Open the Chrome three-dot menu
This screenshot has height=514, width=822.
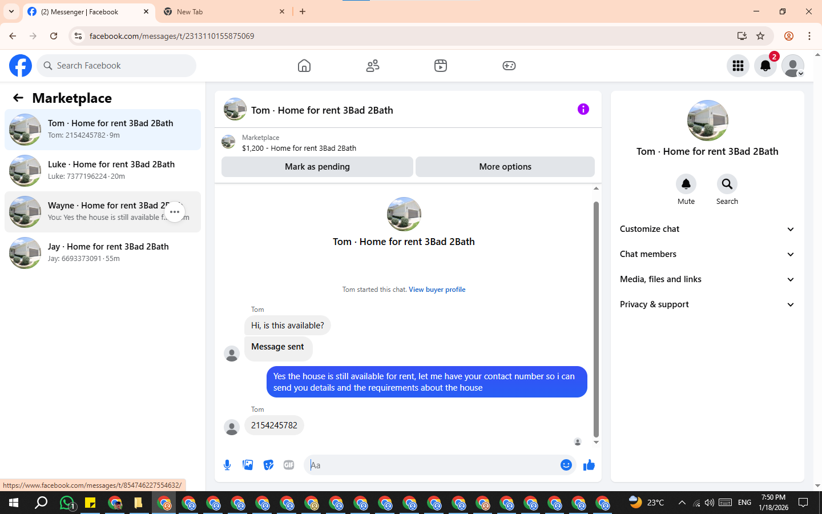pos(809,36)
